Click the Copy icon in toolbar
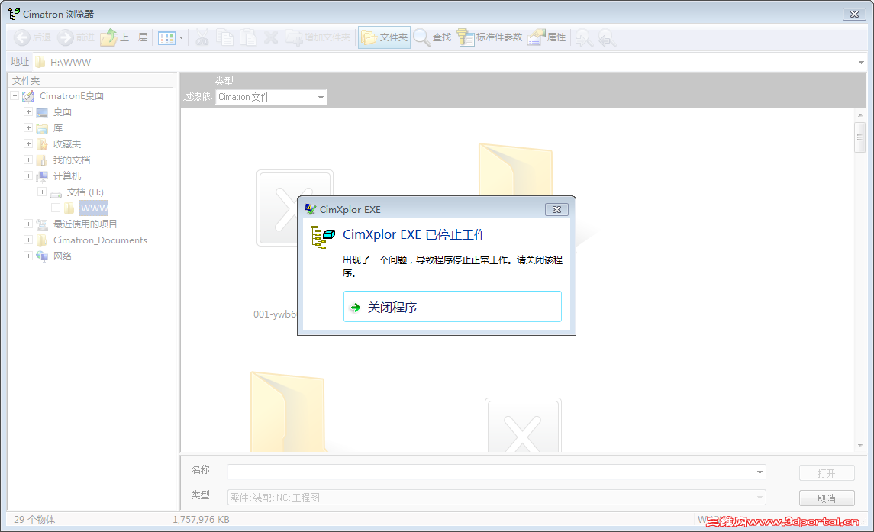 tap(225, 37)
